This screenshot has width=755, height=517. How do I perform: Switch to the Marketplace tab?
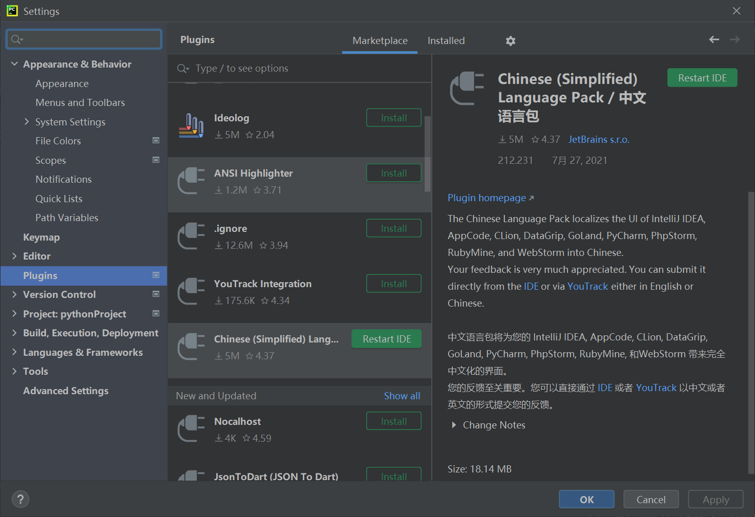[380, 40]
